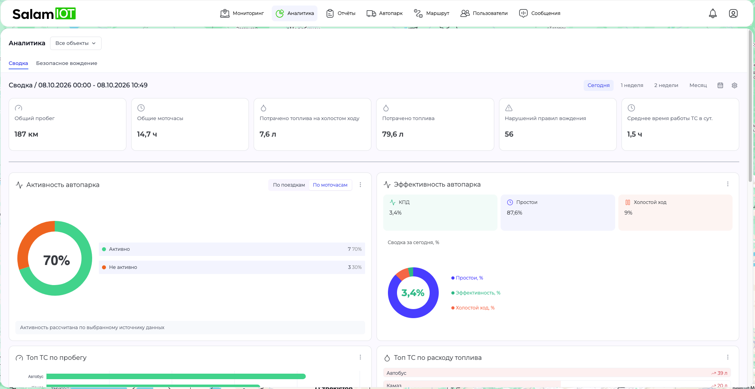Select the Месяц period
Viewport: 755px width, 389px height.
(698, 85)
